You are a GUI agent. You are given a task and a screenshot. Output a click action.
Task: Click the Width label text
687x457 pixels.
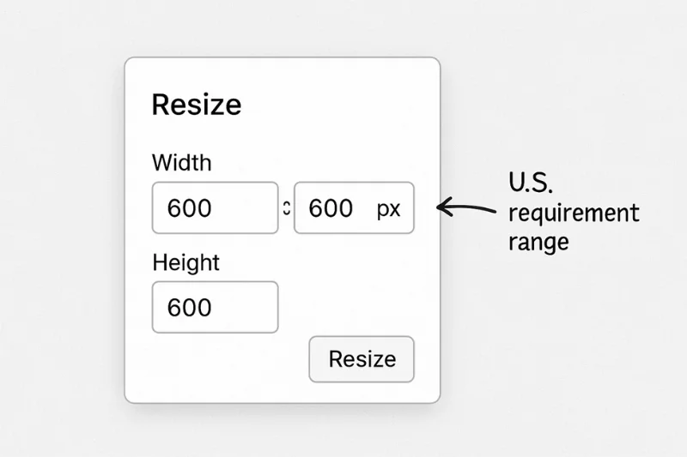[181, 162]
